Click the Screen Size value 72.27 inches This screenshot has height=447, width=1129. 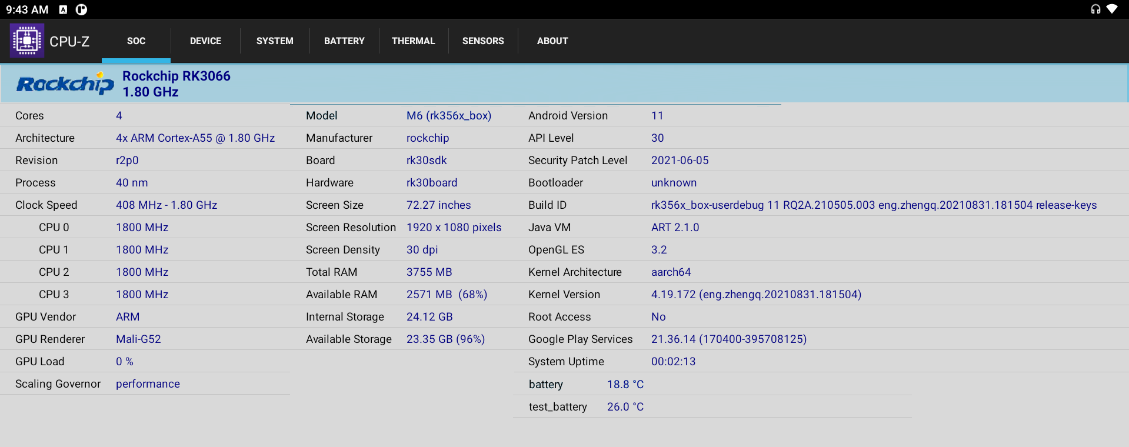click(439, 205)
